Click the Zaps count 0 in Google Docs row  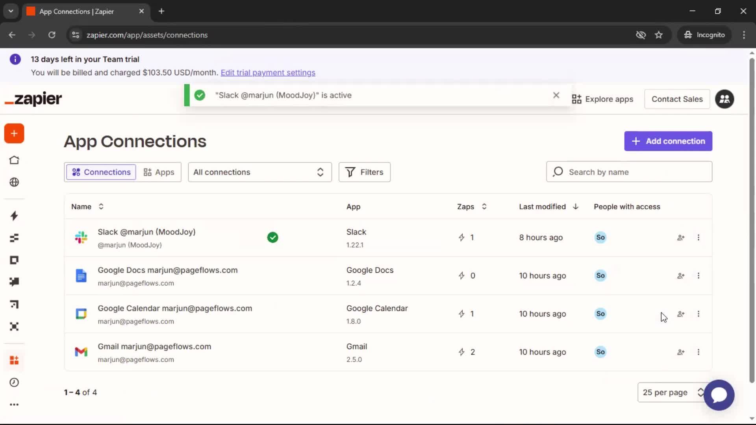click(467, 276)
